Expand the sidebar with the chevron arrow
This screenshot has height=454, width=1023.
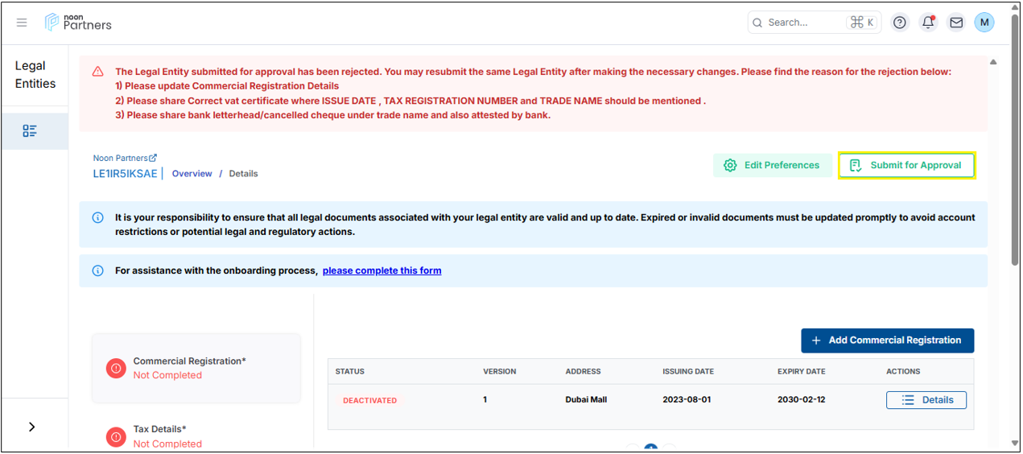32,427
